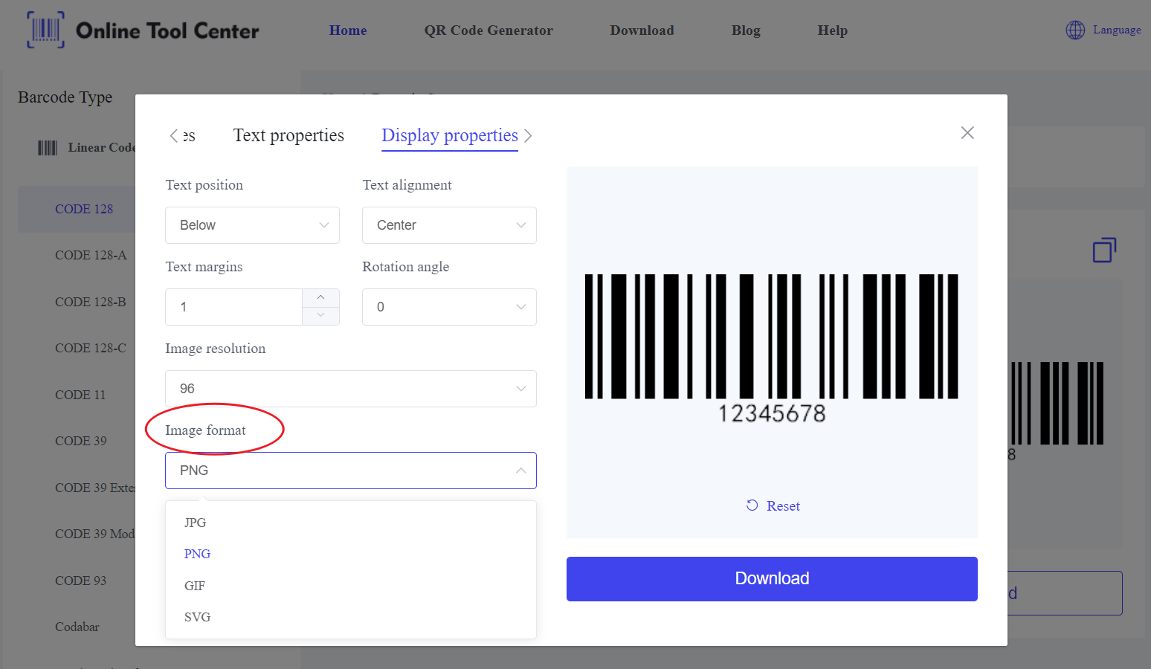1151x669 pixels.
Task: Click the Online Tool Center barcode logo
Action: pos(45,30)
